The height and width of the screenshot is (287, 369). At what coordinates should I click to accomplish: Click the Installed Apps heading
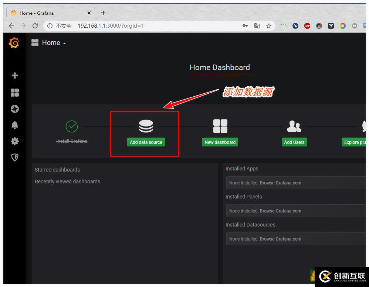[242, 169]
